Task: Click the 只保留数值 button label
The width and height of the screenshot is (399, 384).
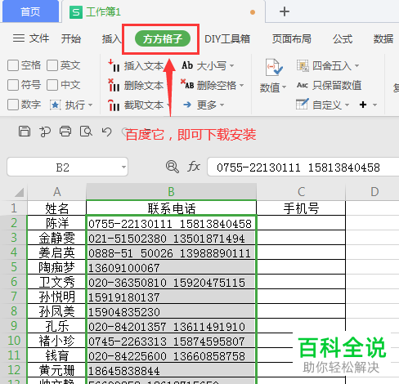Action: tap(337, 85)
